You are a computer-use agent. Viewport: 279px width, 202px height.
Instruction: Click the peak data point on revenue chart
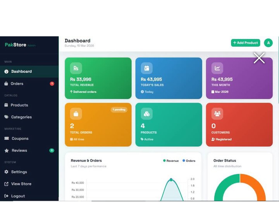click(x=171, y=180)
